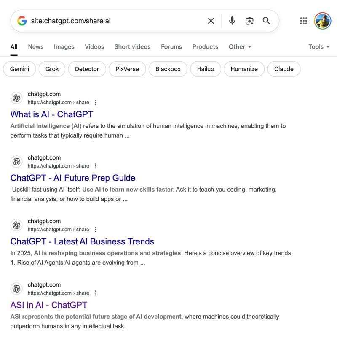
Task: Open Google Lens image search icon
Action: pyautogui.click(x=249, y=21)
